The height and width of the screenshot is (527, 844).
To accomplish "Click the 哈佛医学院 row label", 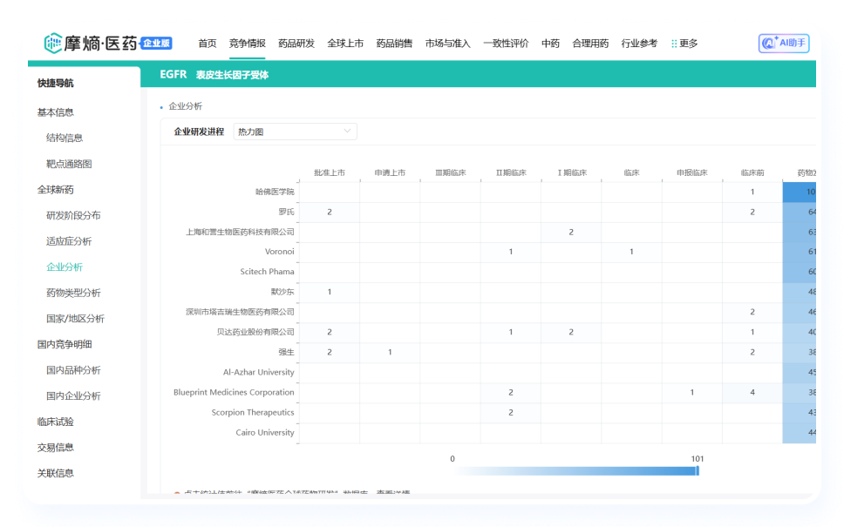I will point(275,192).
